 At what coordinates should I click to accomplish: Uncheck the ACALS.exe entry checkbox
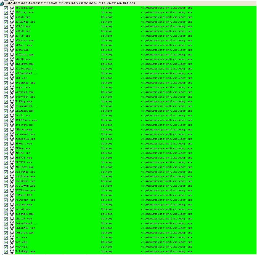pos(6,31)
